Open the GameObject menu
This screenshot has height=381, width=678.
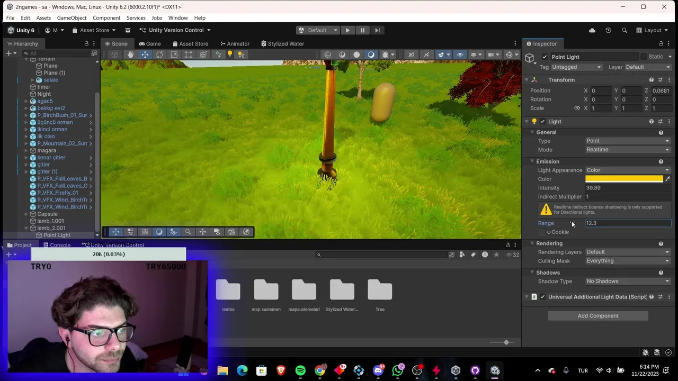coord(72,18)
